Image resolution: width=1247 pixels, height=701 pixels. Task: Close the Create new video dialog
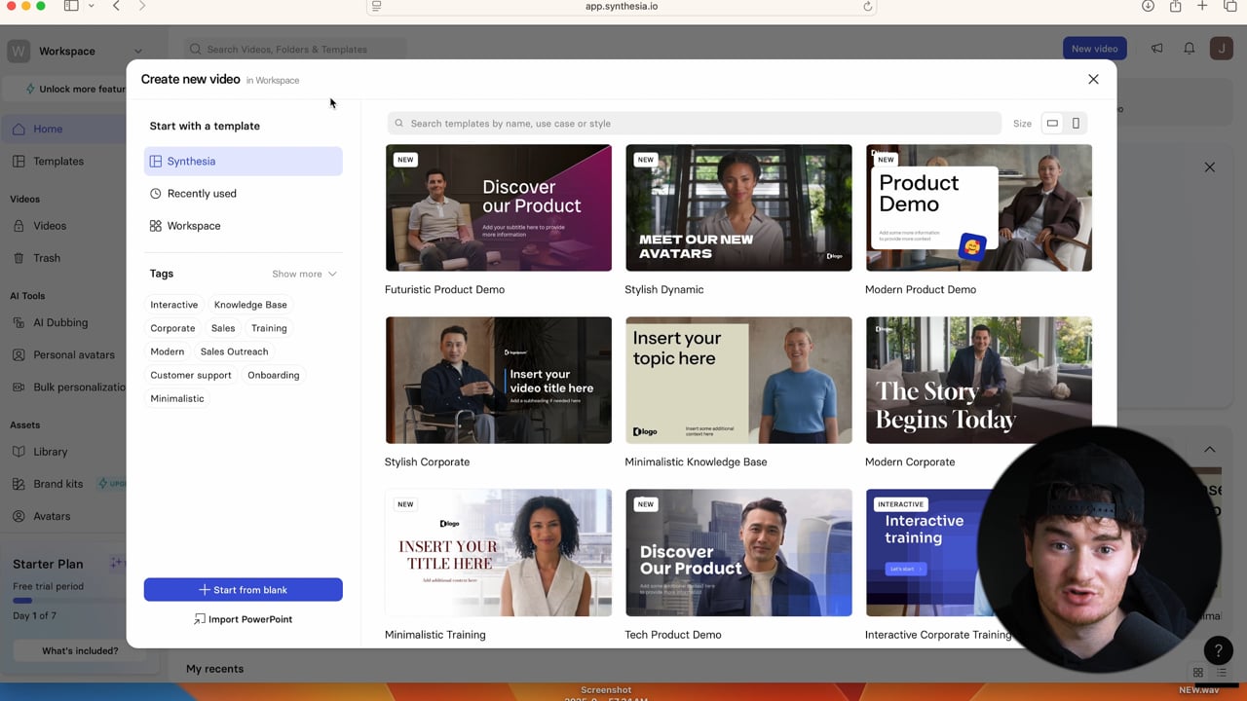[x=1093, y=79]
